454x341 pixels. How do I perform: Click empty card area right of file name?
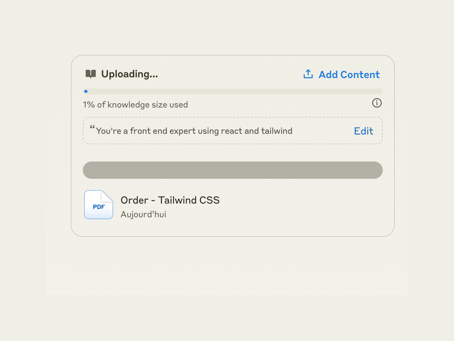point(306,206)
